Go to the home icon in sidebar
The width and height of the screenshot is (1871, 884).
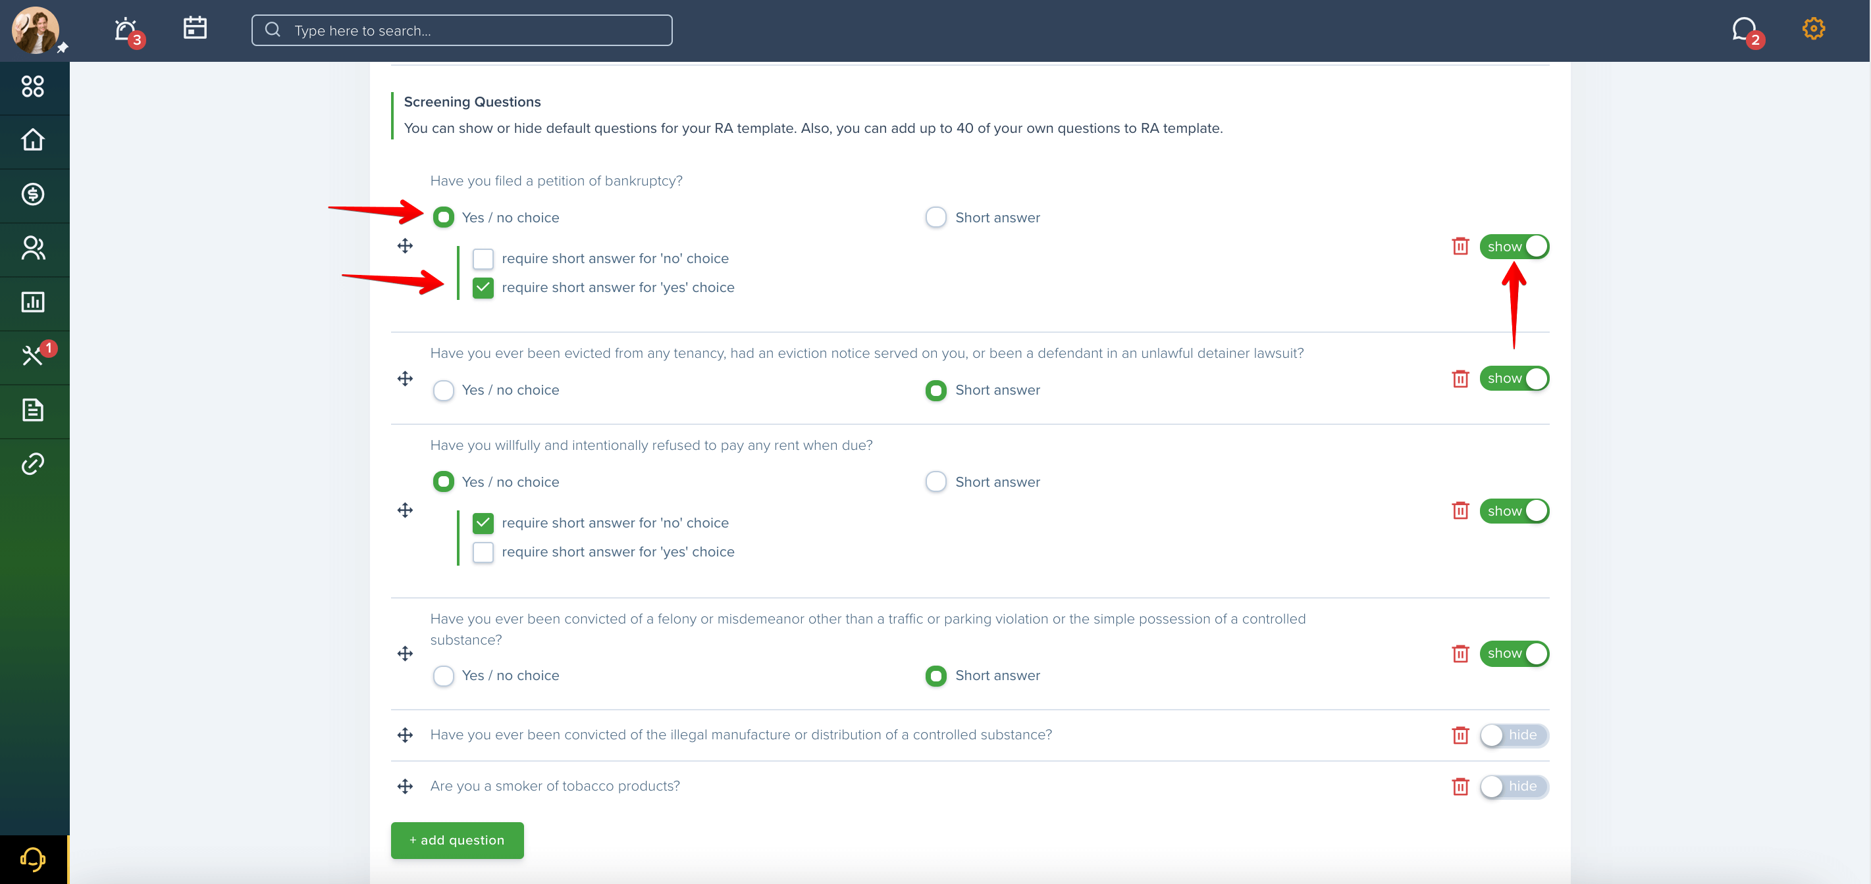pyautogui.click(x=33, y=140)
